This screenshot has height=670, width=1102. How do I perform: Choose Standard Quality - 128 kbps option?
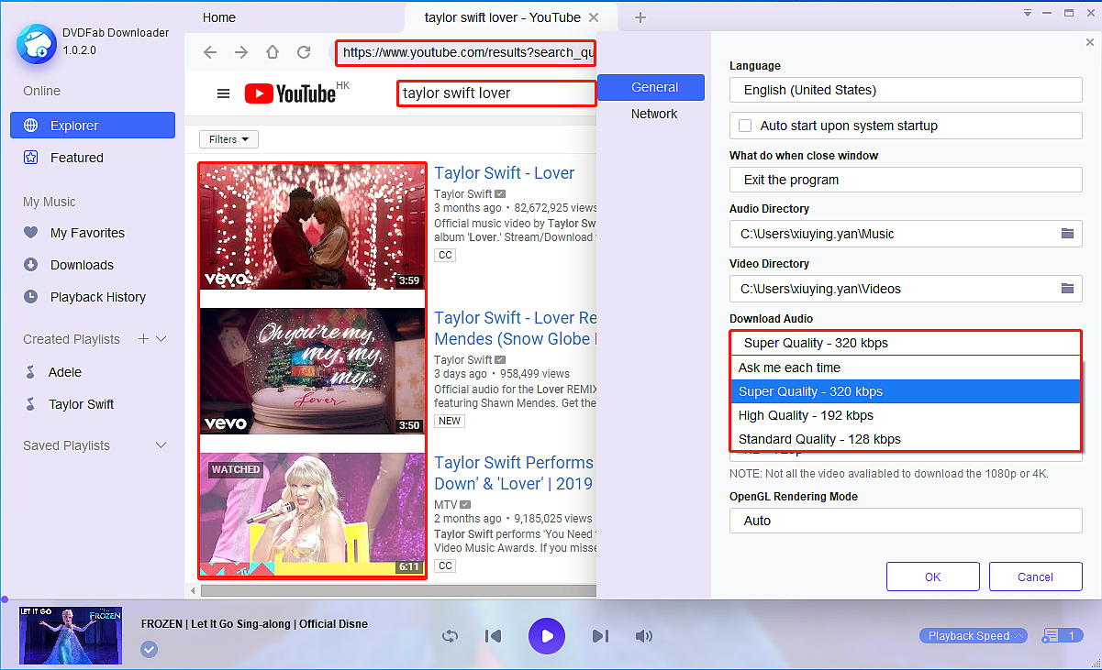[906, 439]
